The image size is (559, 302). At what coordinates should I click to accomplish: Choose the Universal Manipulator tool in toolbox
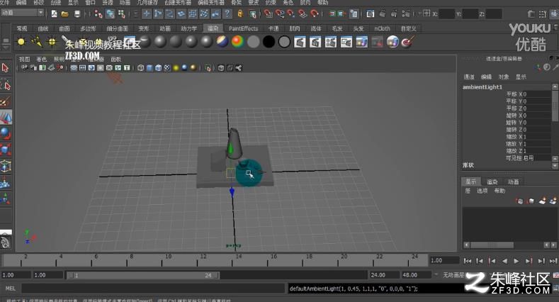(x=6, y=166)
